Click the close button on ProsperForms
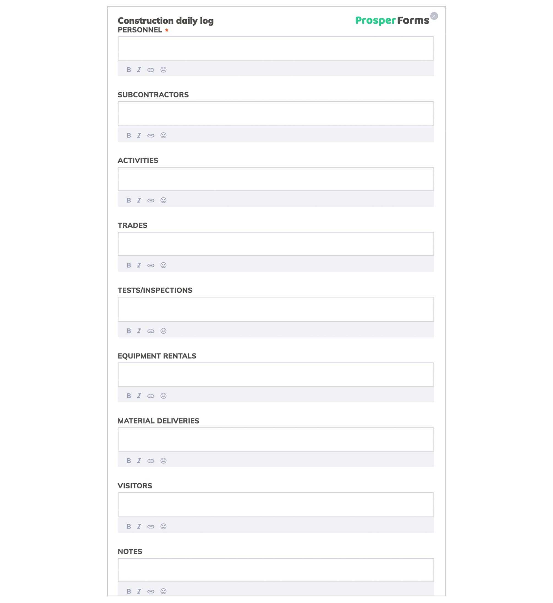Viewport: 553px width, 603px height. coord(434,16)
